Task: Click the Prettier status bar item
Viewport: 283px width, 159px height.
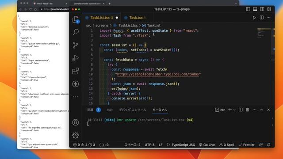Action: tap(247, 145)
